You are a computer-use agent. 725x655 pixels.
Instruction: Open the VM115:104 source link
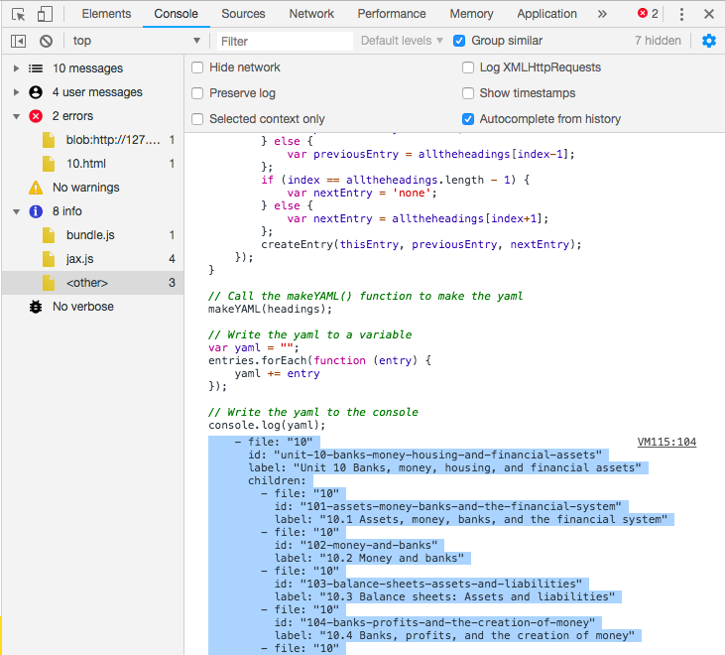click(x=666, y=442)
